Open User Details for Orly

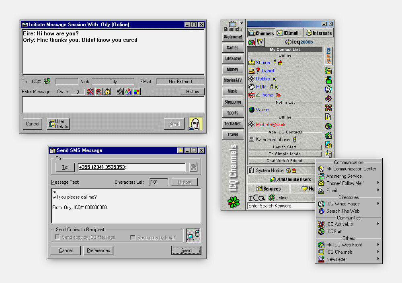point(58,124)
